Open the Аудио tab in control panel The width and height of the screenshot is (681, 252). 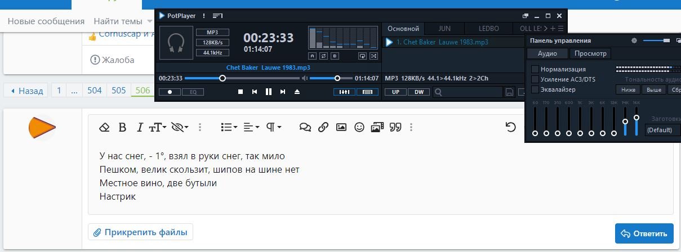(x=548, y=53)
